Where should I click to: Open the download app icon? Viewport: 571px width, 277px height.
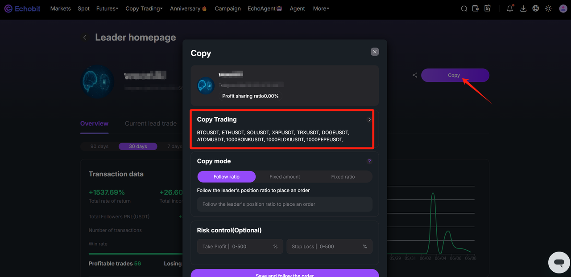(524, 8)
